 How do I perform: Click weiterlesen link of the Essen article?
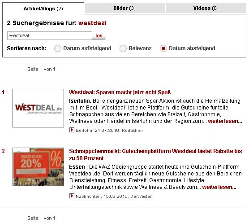219,187
